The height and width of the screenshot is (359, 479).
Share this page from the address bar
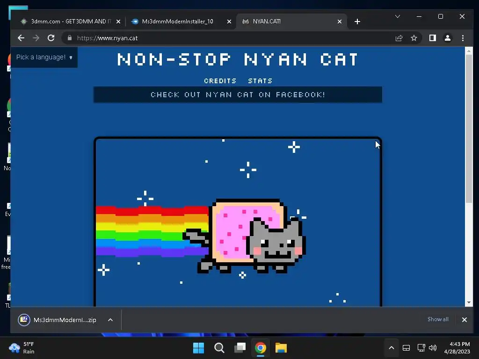(399, 38)
